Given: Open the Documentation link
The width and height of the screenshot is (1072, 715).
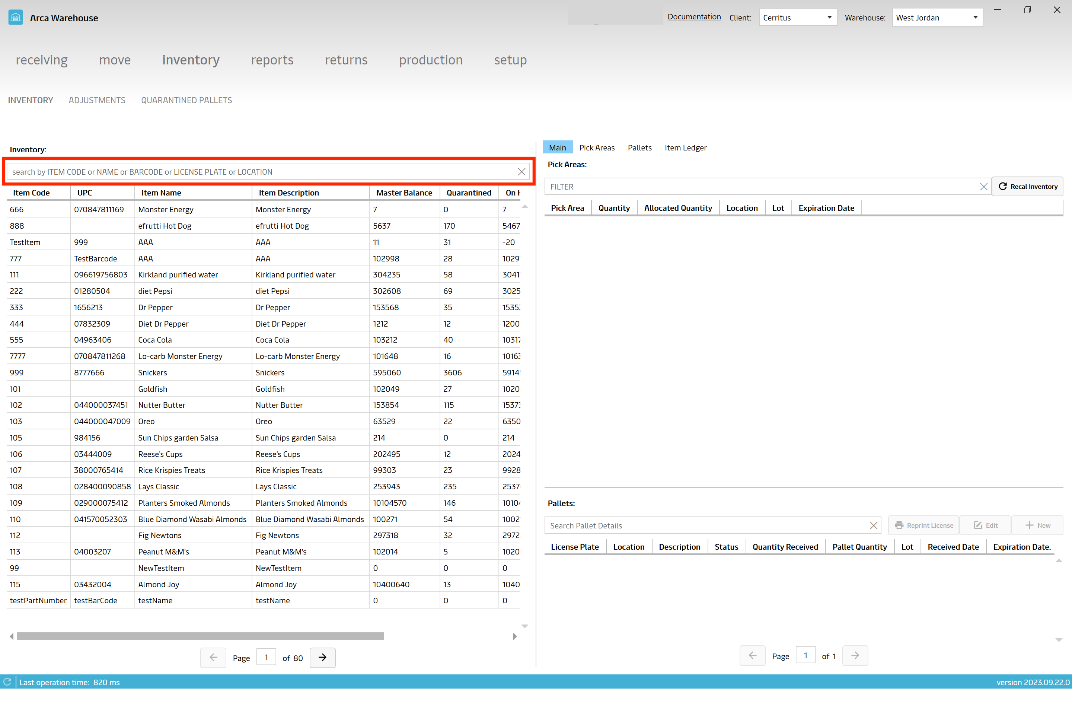Looking at the screenshot, I should click(x=694, y=17).
